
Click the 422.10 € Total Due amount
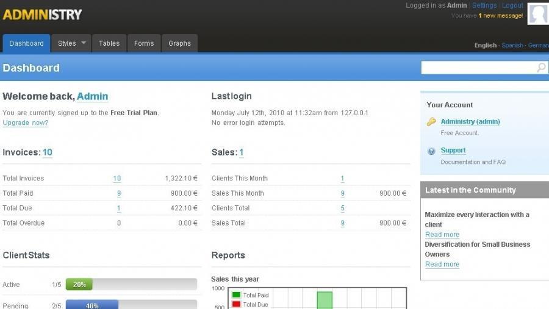pyautogui.click(x=184, y=208)
